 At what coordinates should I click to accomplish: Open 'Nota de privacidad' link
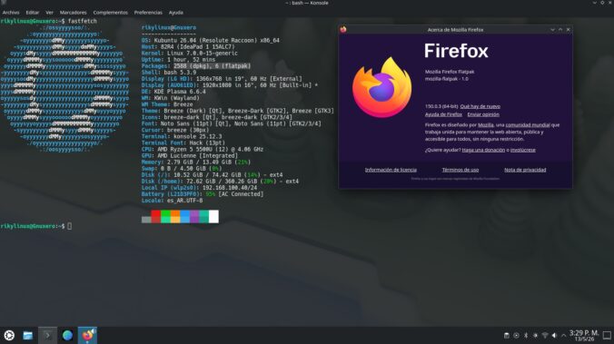(525, 170)
